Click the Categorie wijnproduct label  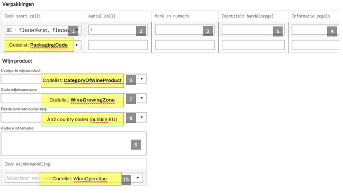pyautogui.click(x=21, y=70)
